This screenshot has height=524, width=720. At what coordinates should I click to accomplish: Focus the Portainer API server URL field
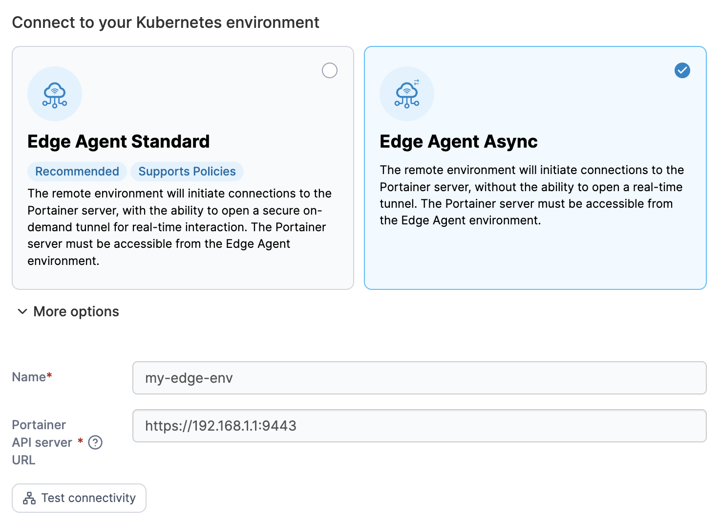tap(420, 426)
